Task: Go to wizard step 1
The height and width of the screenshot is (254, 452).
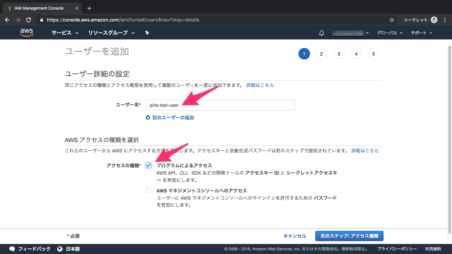Action: (304, 54)
